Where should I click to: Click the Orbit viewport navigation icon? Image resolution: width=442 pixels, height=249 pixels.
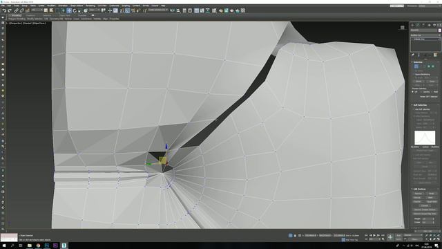pos(434,239)
